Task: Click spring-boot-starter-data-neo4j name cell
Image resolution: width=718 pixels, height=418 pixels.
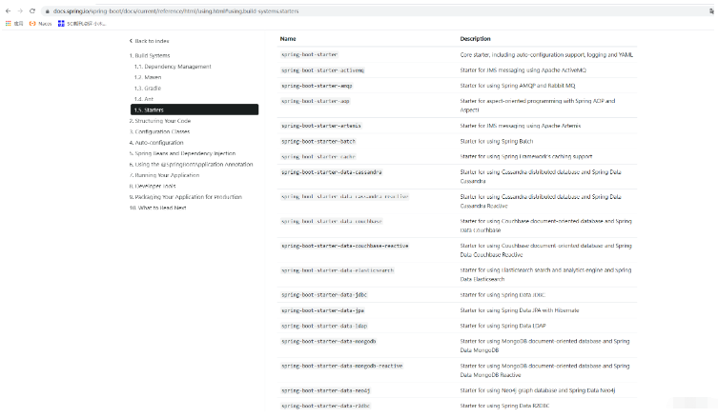Action: coord(325,391)
